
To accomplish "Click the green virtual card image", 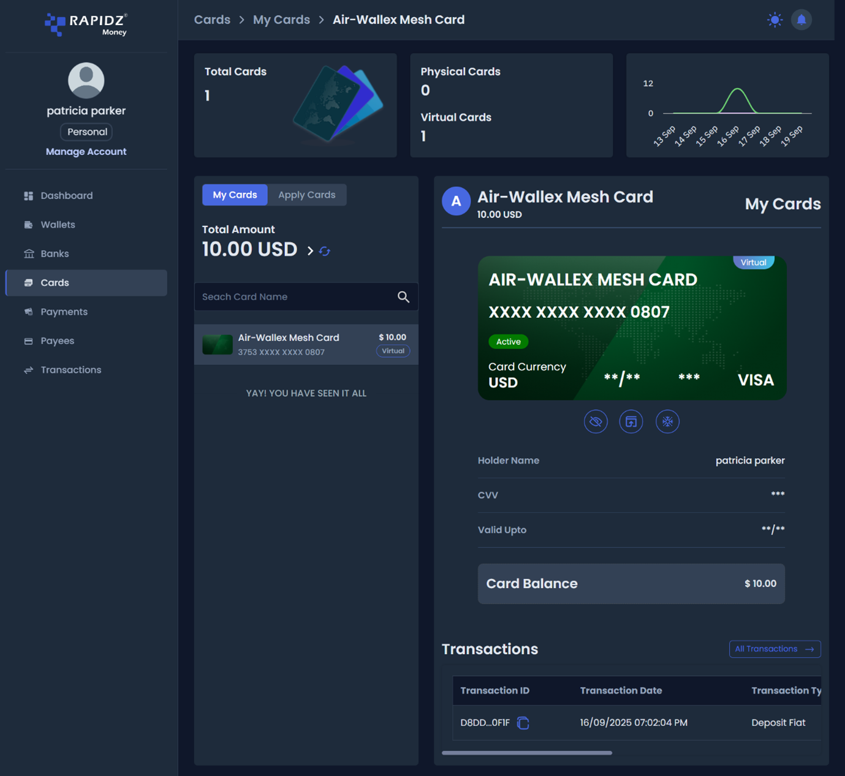I will [632, 328].
